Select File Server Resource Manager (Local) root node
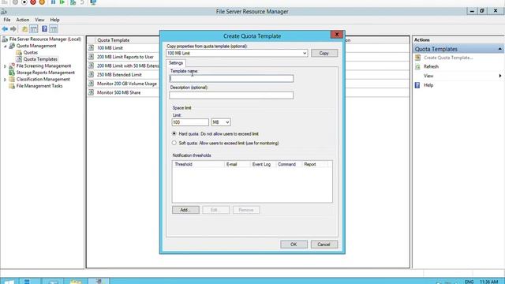 click(x=45, y=39)
